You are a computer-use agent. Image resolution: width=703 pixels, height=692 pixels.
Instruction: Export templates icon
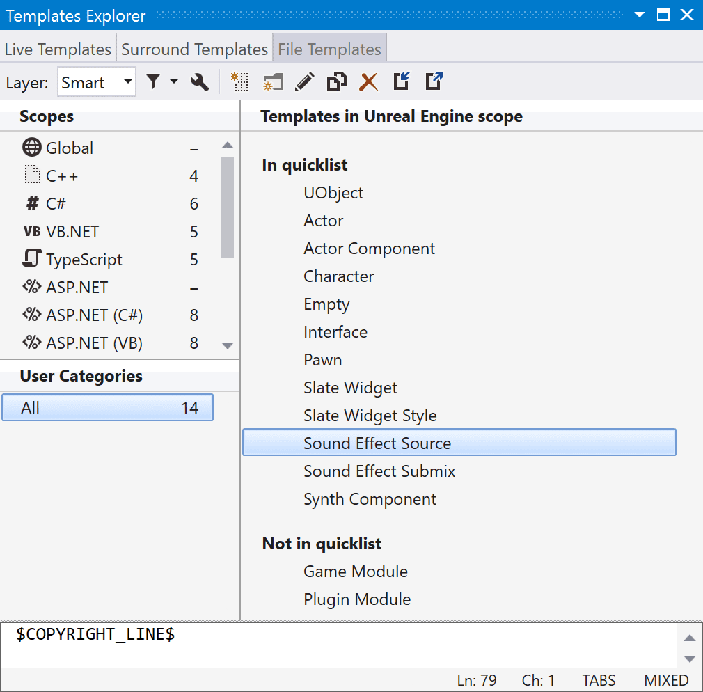[434, 81]
